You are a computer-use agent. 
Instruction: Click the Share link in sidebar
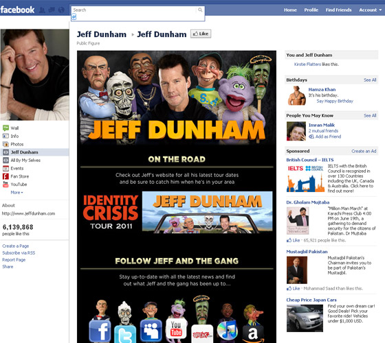point(8,266)
